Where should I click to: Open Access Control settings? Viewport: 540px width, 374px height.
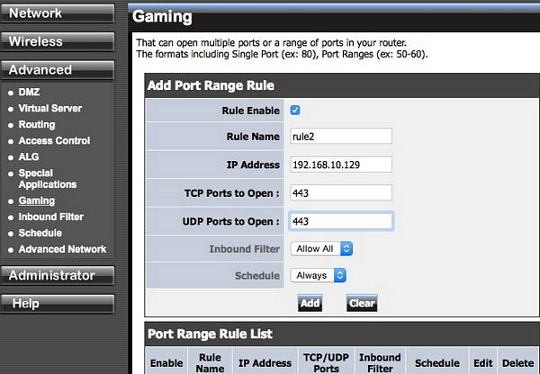click(x=54, y=140)
